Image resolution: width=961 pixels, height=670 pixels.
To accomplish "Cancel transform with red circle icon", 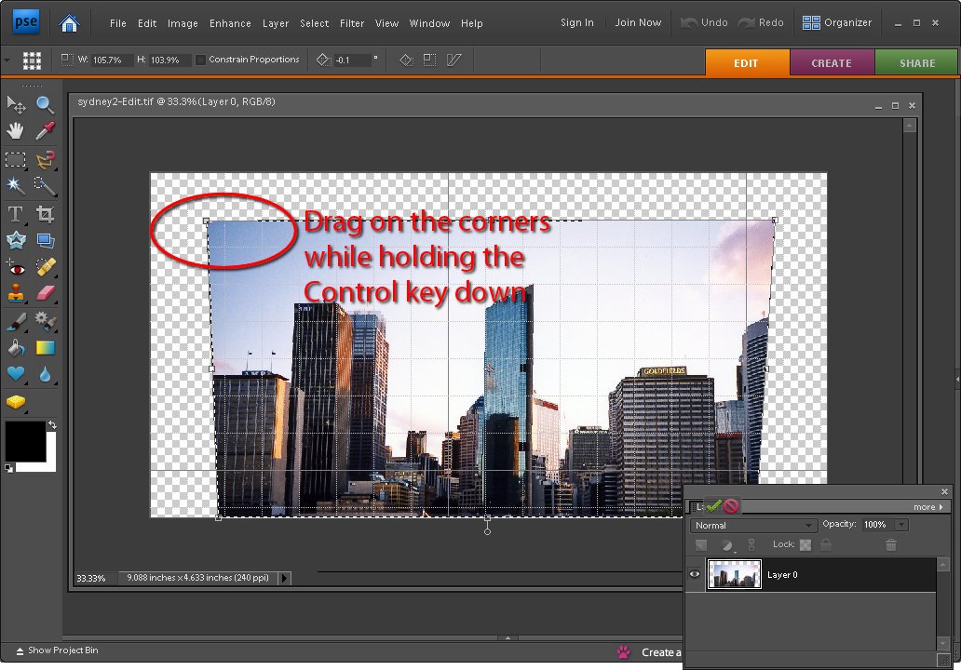I will coord(731,506).
